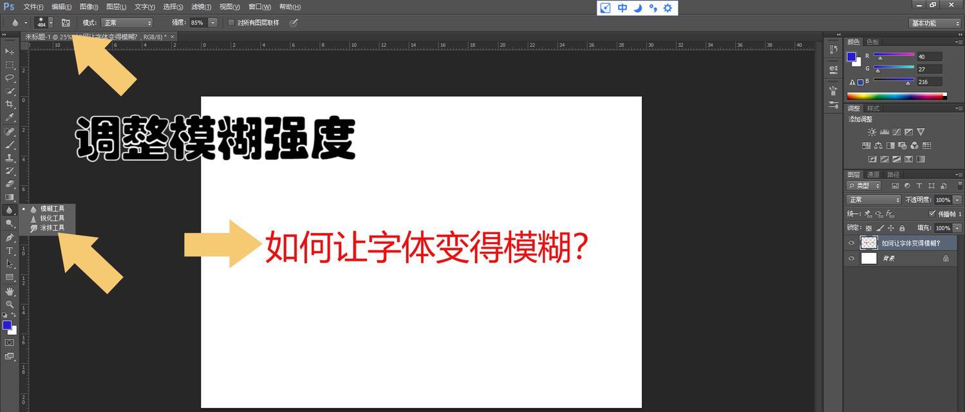Toggle layer filter on/off switch

pos(960,185)
